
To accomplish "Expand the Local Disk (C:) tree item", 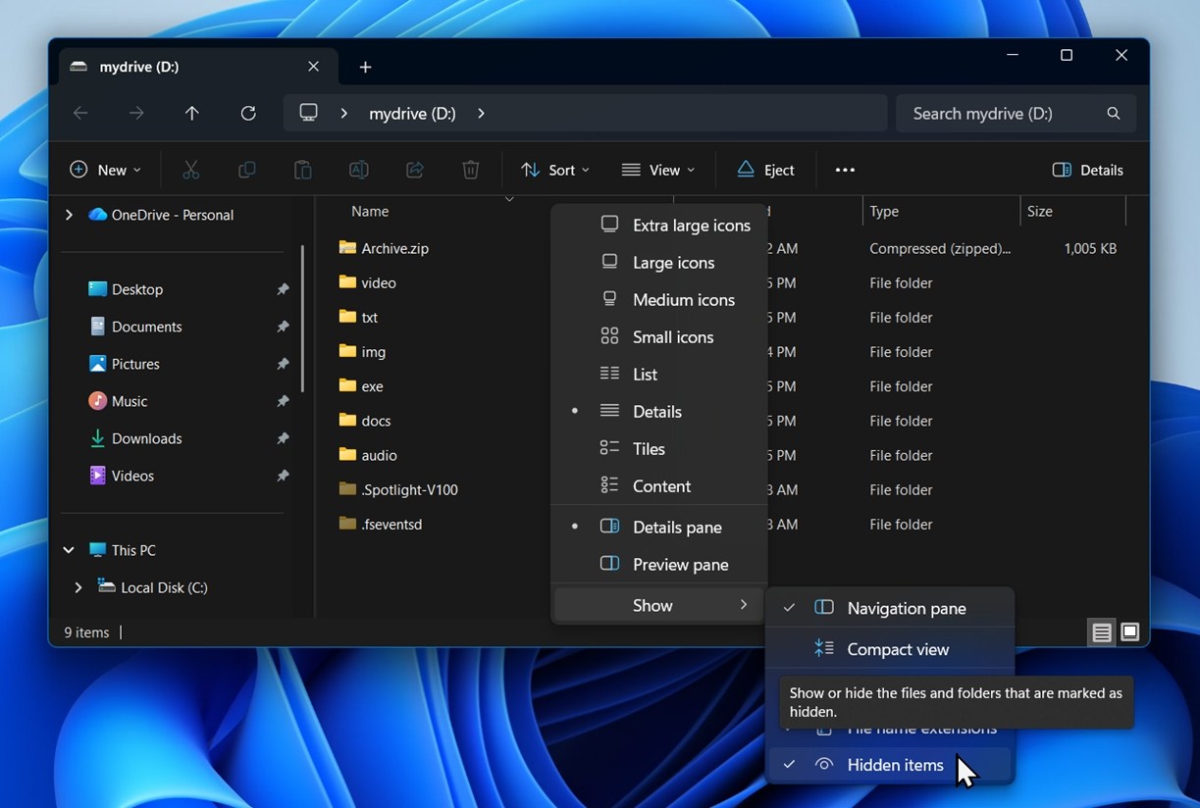I will (x=78, y=587).
